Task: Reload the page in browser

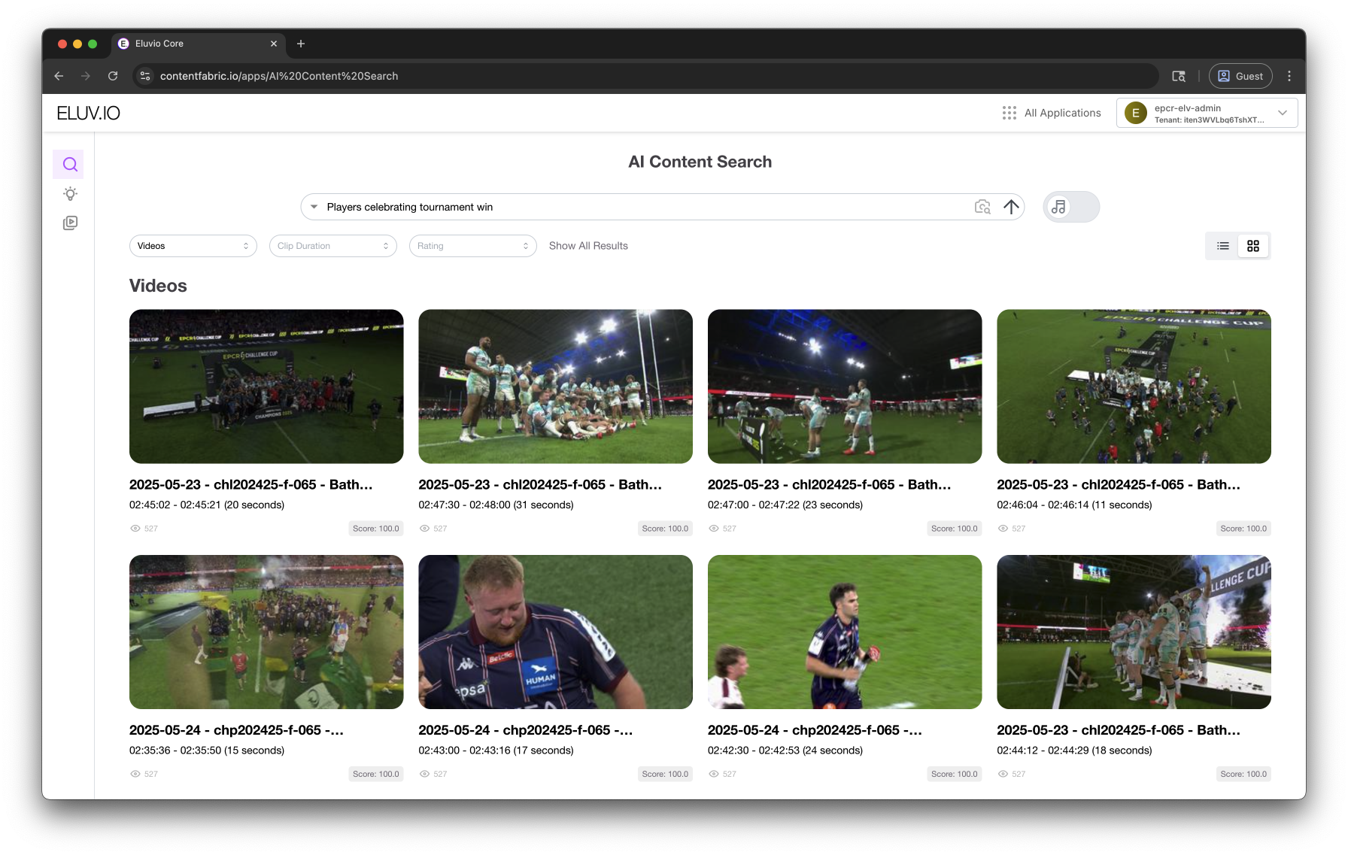Action: pyautogui.click(x=113, y=76)
